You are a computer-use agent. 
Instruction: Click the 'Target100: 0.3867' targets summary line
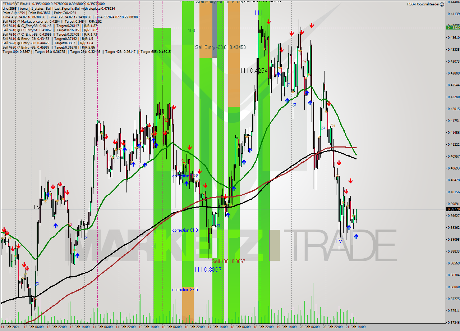coord(86,52)
